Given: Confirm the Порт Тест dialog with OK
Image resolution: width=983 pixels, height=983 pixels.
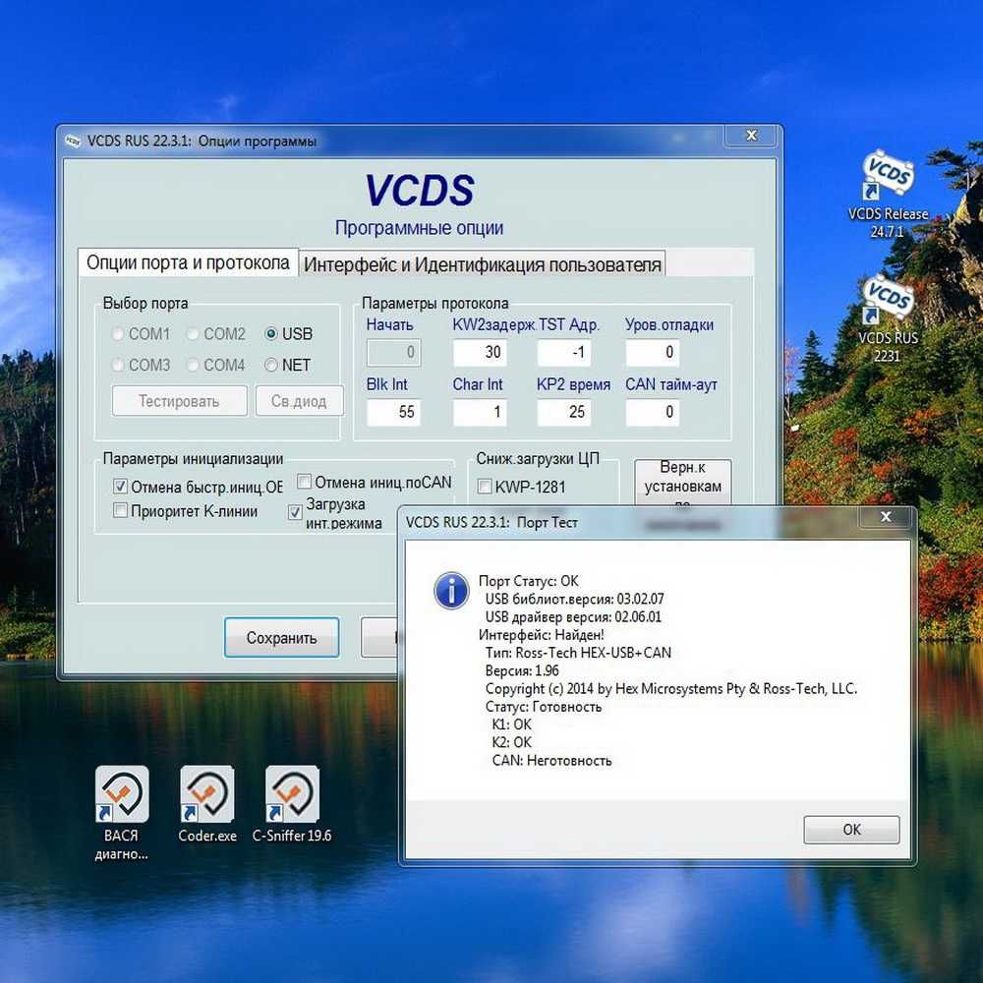Looking at the screenshot, I should [x=851, y=830].
